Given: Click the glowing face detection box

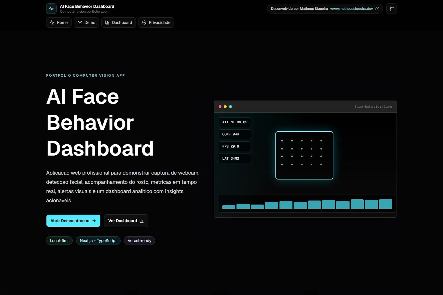Looking at the screenshot, I should pyautogui.click(x=304, y=155).
